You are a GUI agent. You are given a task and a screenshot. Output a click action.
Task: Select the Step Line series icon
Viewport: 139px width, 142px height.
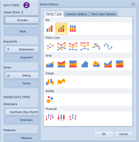pyautogui.click(x=96, y=46)
